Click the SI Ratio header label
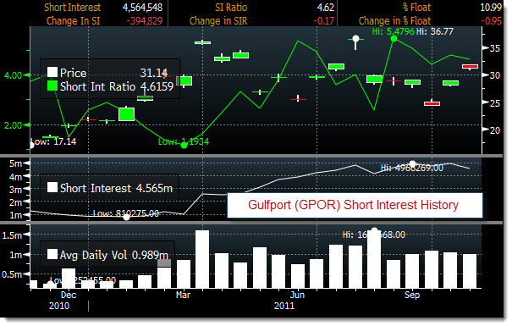This screenshot has height=326, width=512. [231, 7]
